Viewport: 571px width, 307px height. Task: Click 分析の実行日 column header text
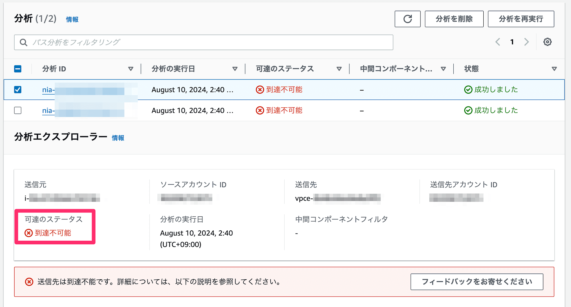173,69
